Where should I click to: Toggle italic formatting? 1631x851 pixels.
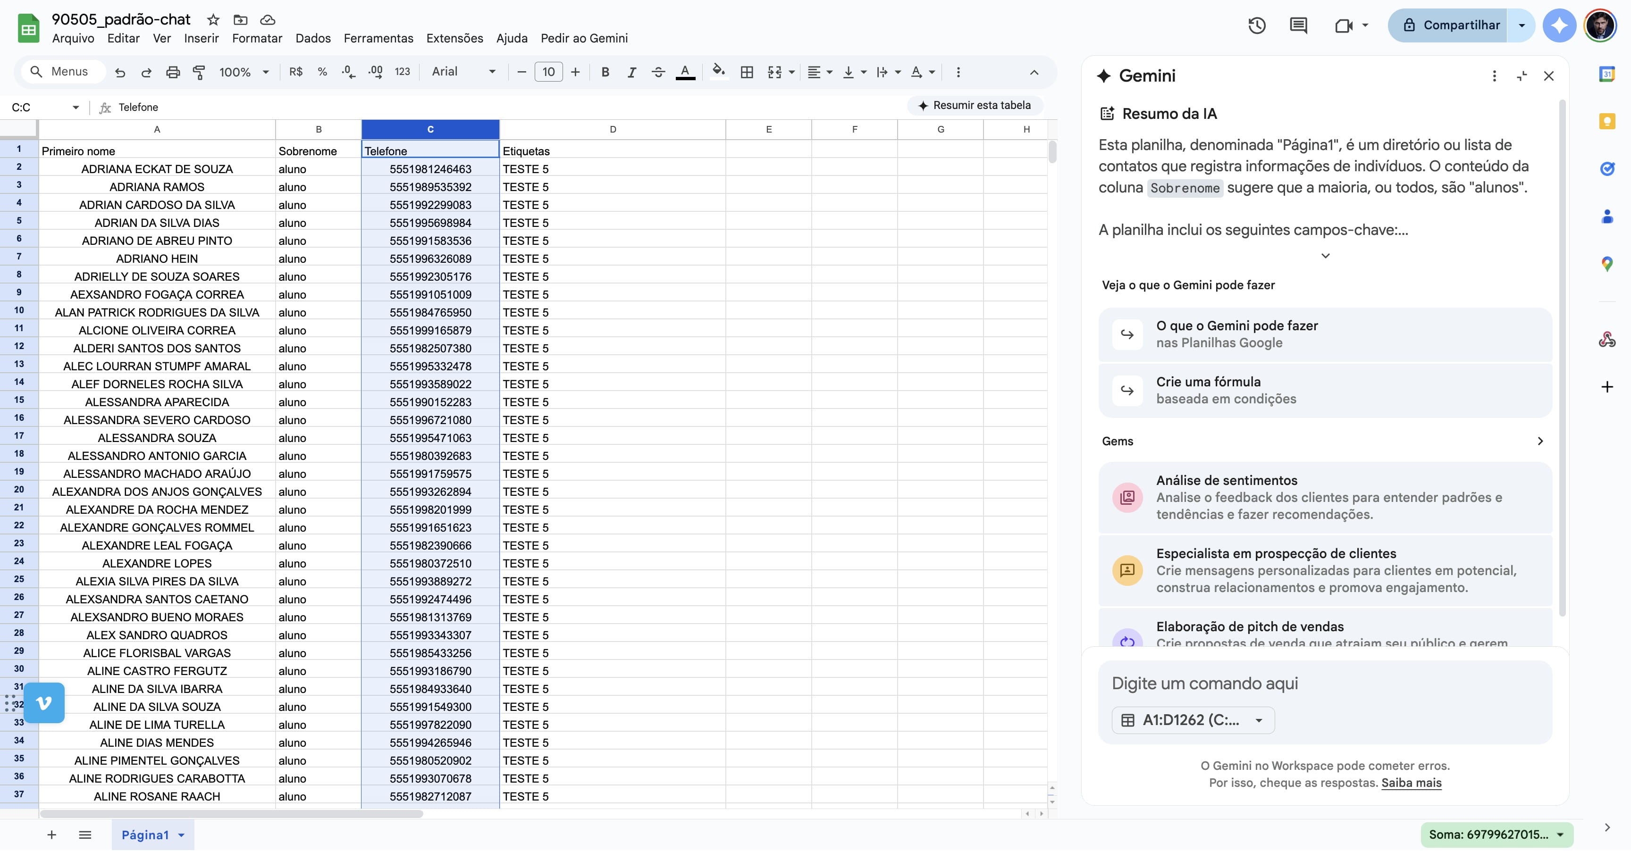click(631, 72)
